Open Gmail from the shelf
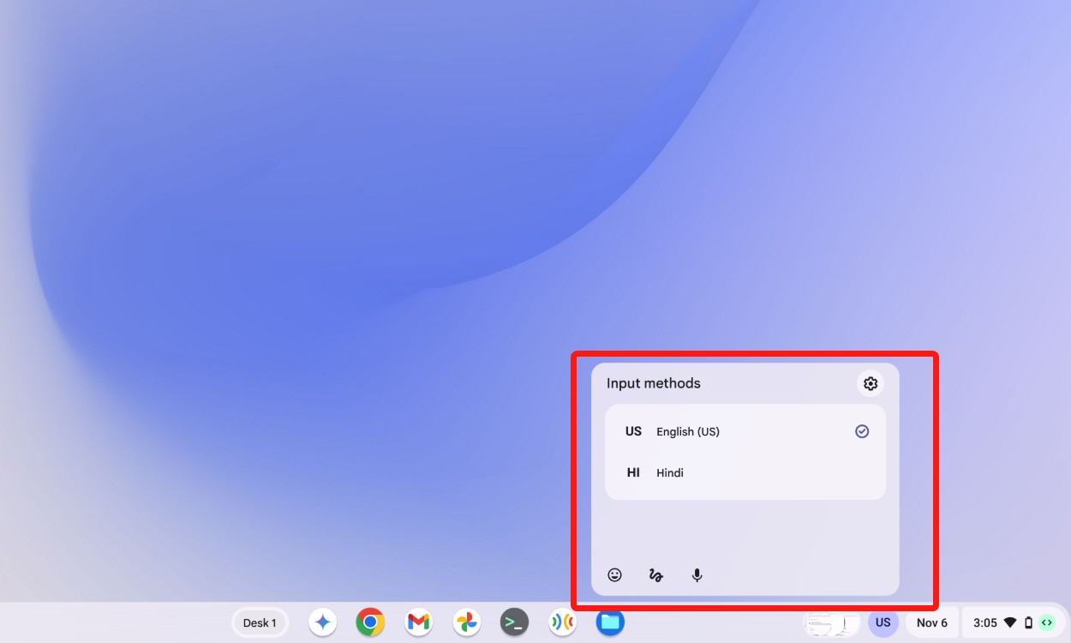Screen dimensions: 1071x643 coord(418,622)
